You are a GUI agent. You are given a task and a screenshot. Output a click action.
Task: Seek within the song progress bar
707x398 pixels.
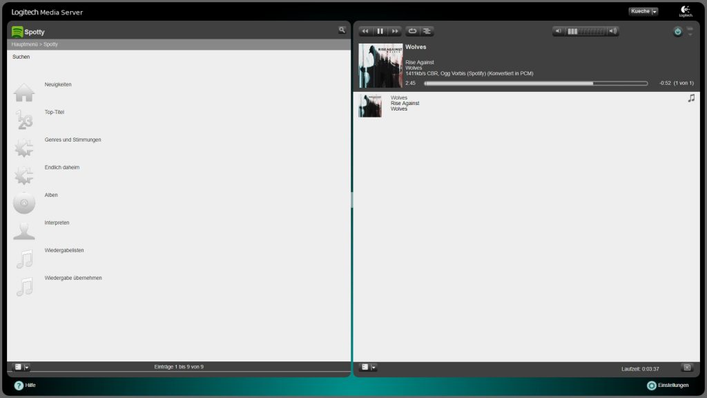(x=536, y=84)
